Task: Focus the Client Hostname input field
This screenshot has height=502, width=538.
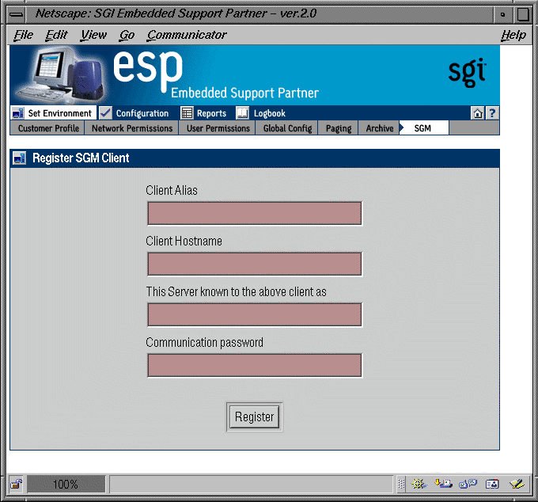Action: pos(255,264)
